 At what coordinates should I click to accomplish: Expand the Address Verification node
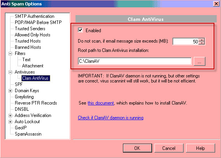(10, 116)
